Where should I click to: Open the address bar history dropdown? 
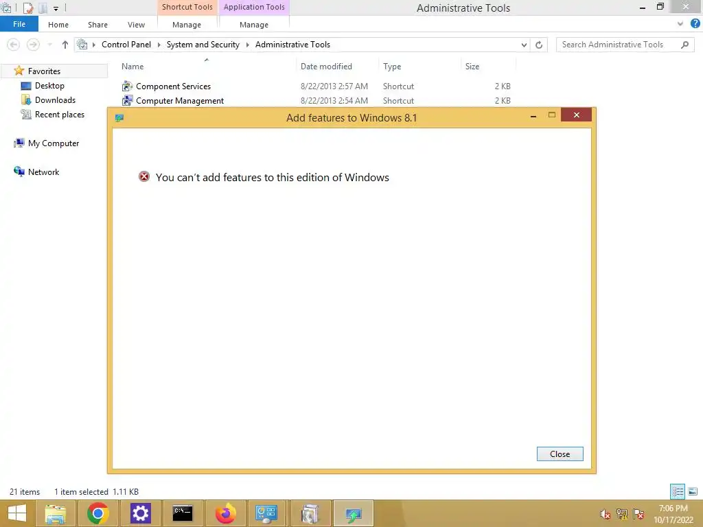(x=524, y=45)
